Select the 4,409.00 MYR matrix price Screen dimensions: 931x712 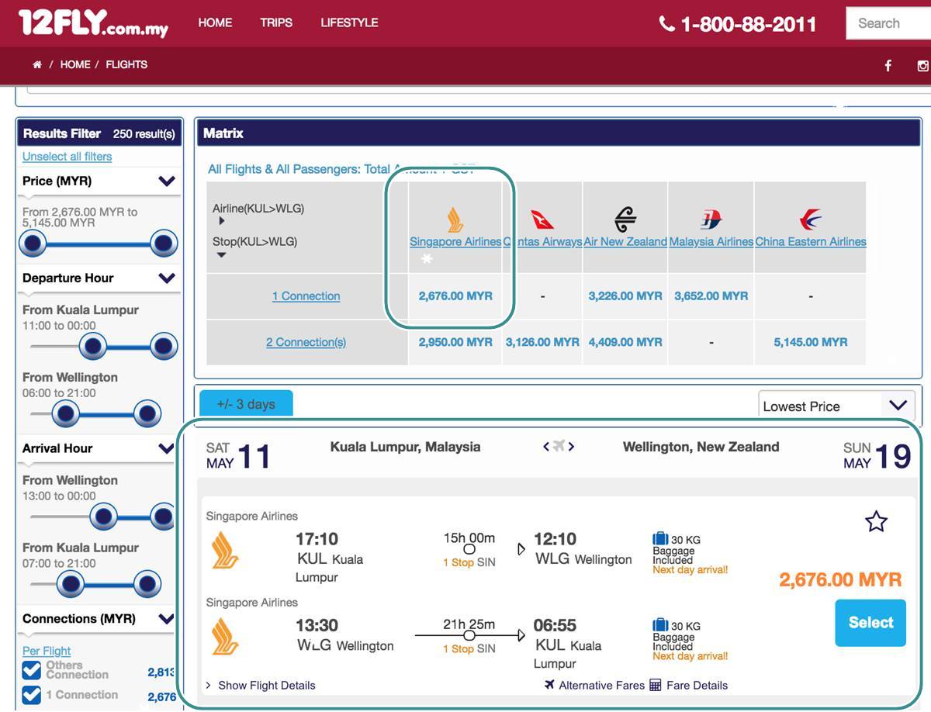(625, 342)
